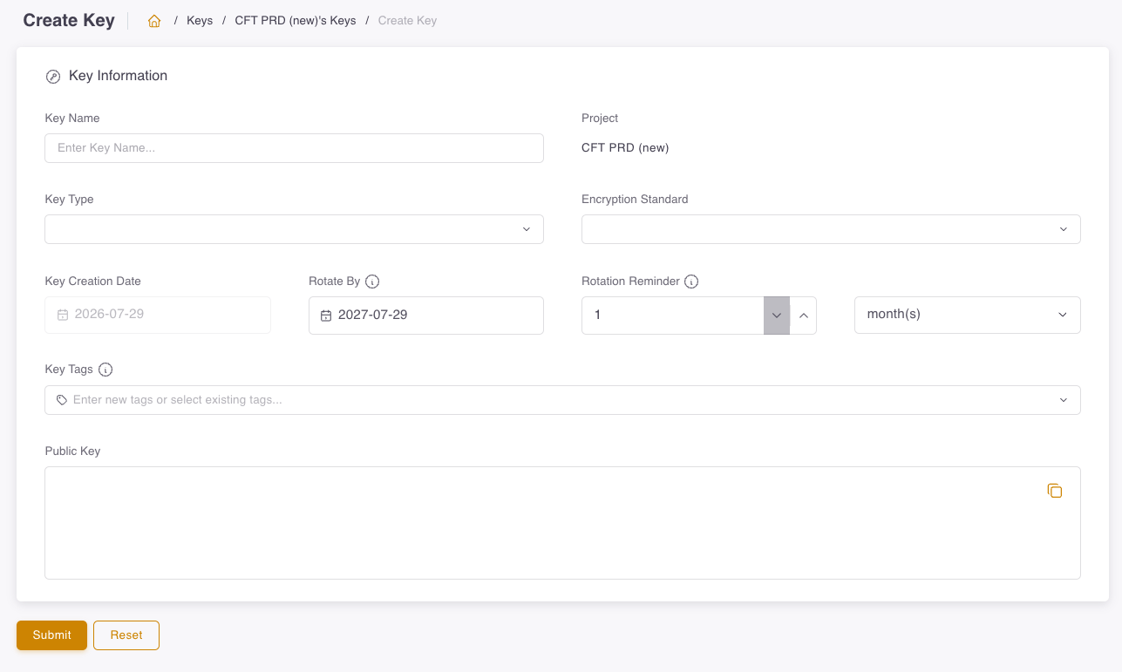Open CFT PRD (new)'s Keys breadcrumb
The image size is (1122, 672).
pyautogui.click(x=296, y=21)
